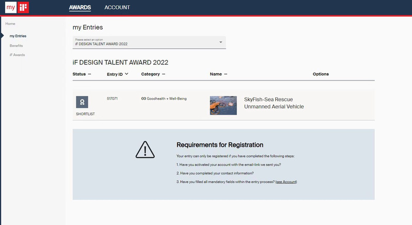The height and width of the screenshot is (225, 412).
Task: Follow the 'see Account' link
Action: (286, 182)
